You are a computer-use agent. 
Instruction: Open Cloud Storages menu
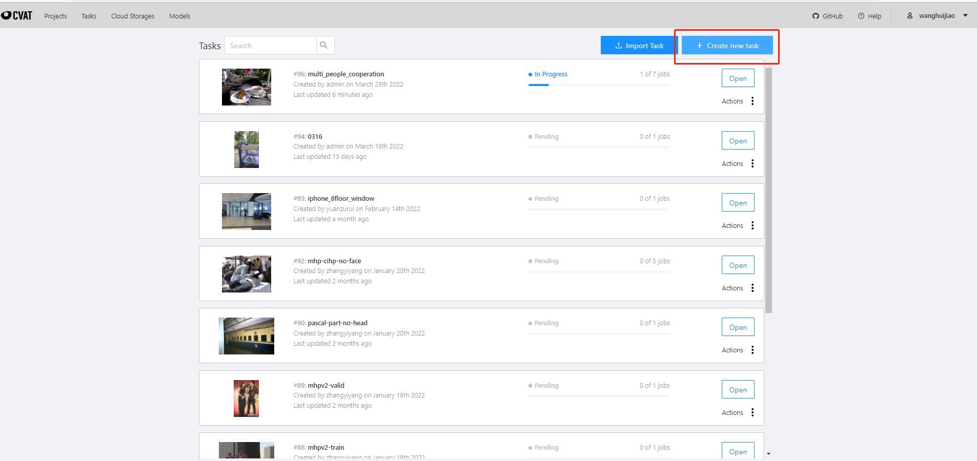[133, 16]
